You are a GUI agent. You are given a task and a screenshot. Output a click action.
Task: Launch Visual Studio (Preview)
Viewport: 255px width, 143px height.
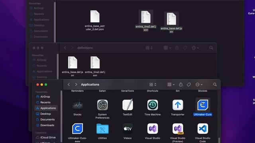178,129
